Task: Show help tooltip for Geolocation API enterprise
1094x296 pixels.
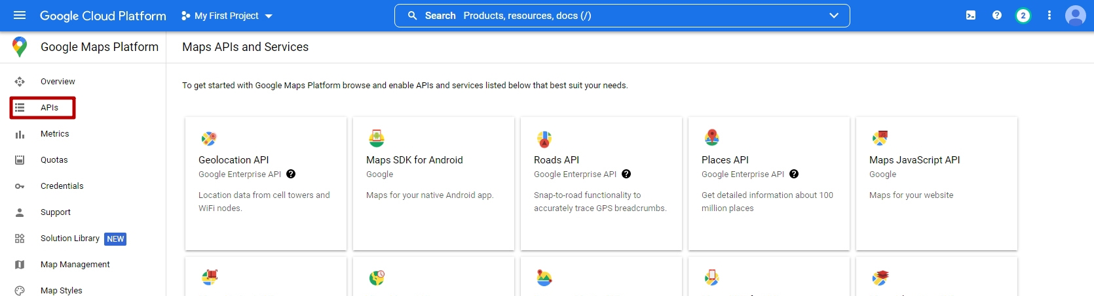Action: coord(291,174)
